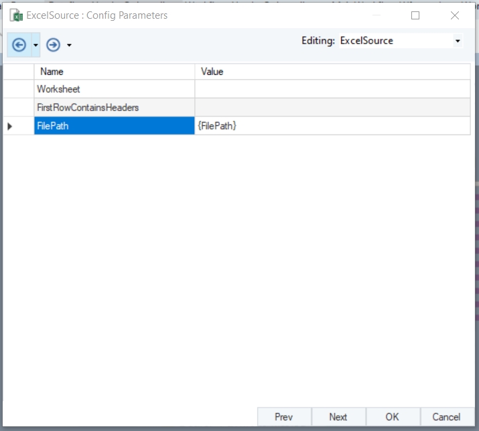Select the Worksheet parameter name cell
Viewport: 479px width, 431px height.
pyautogui.click(x=115, y=89)
